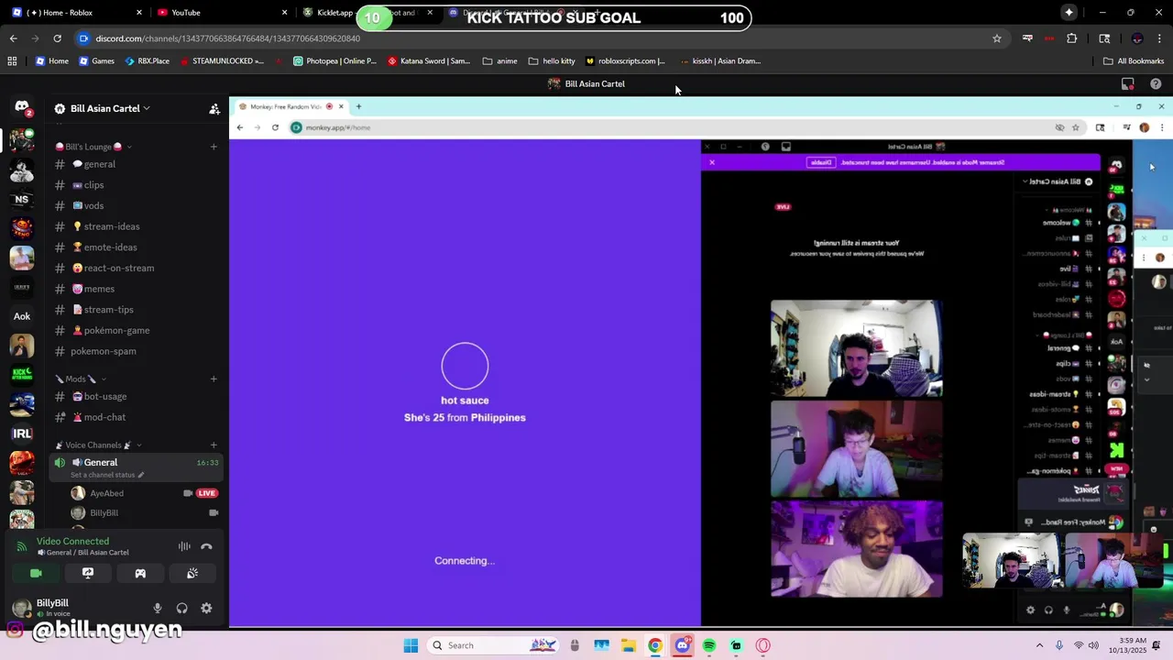Add a new voice channel with plus
Viewport: 1173px width, 660px height.
(x=214, y=445)
